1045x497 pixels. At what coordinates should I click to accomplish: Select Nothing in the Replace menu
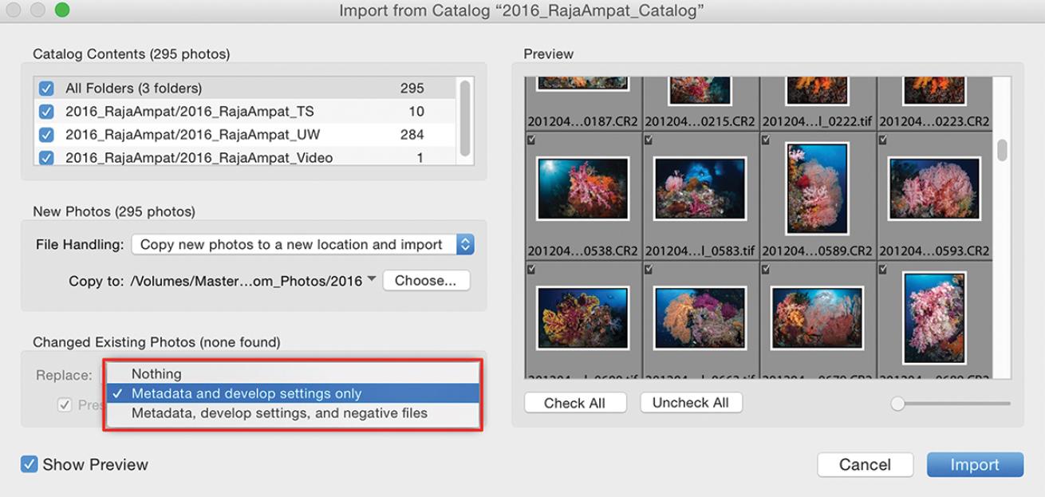156,374
